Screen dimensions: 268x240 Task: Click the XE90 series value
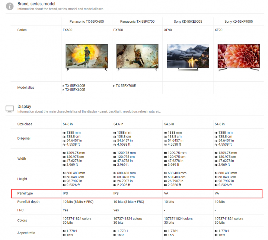click(168, 30)
